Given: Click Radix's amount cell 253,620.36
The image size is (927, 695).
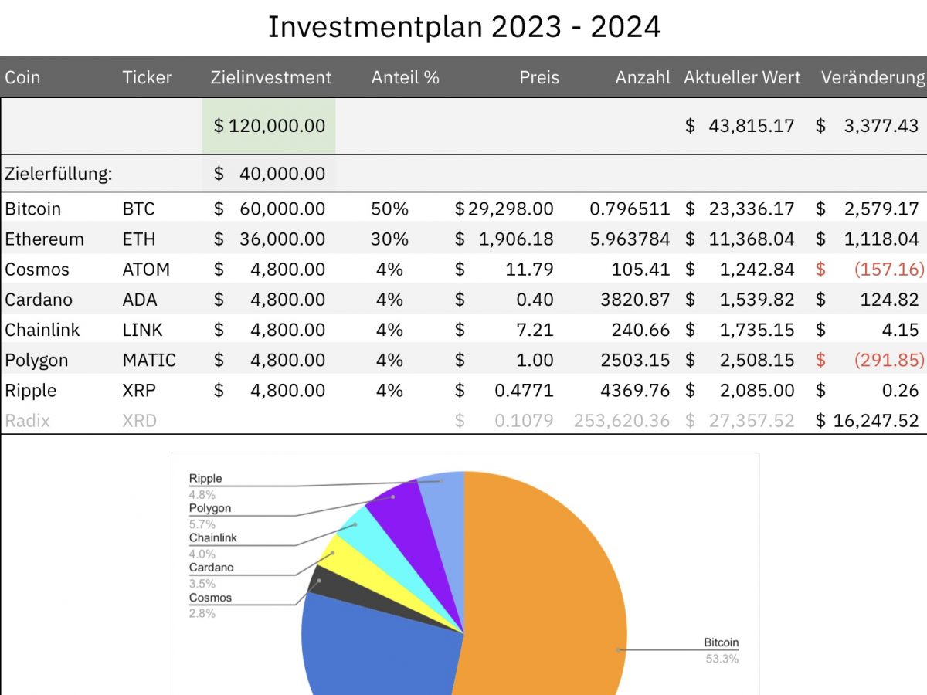Looking at the screenshot, I should 622,421.
